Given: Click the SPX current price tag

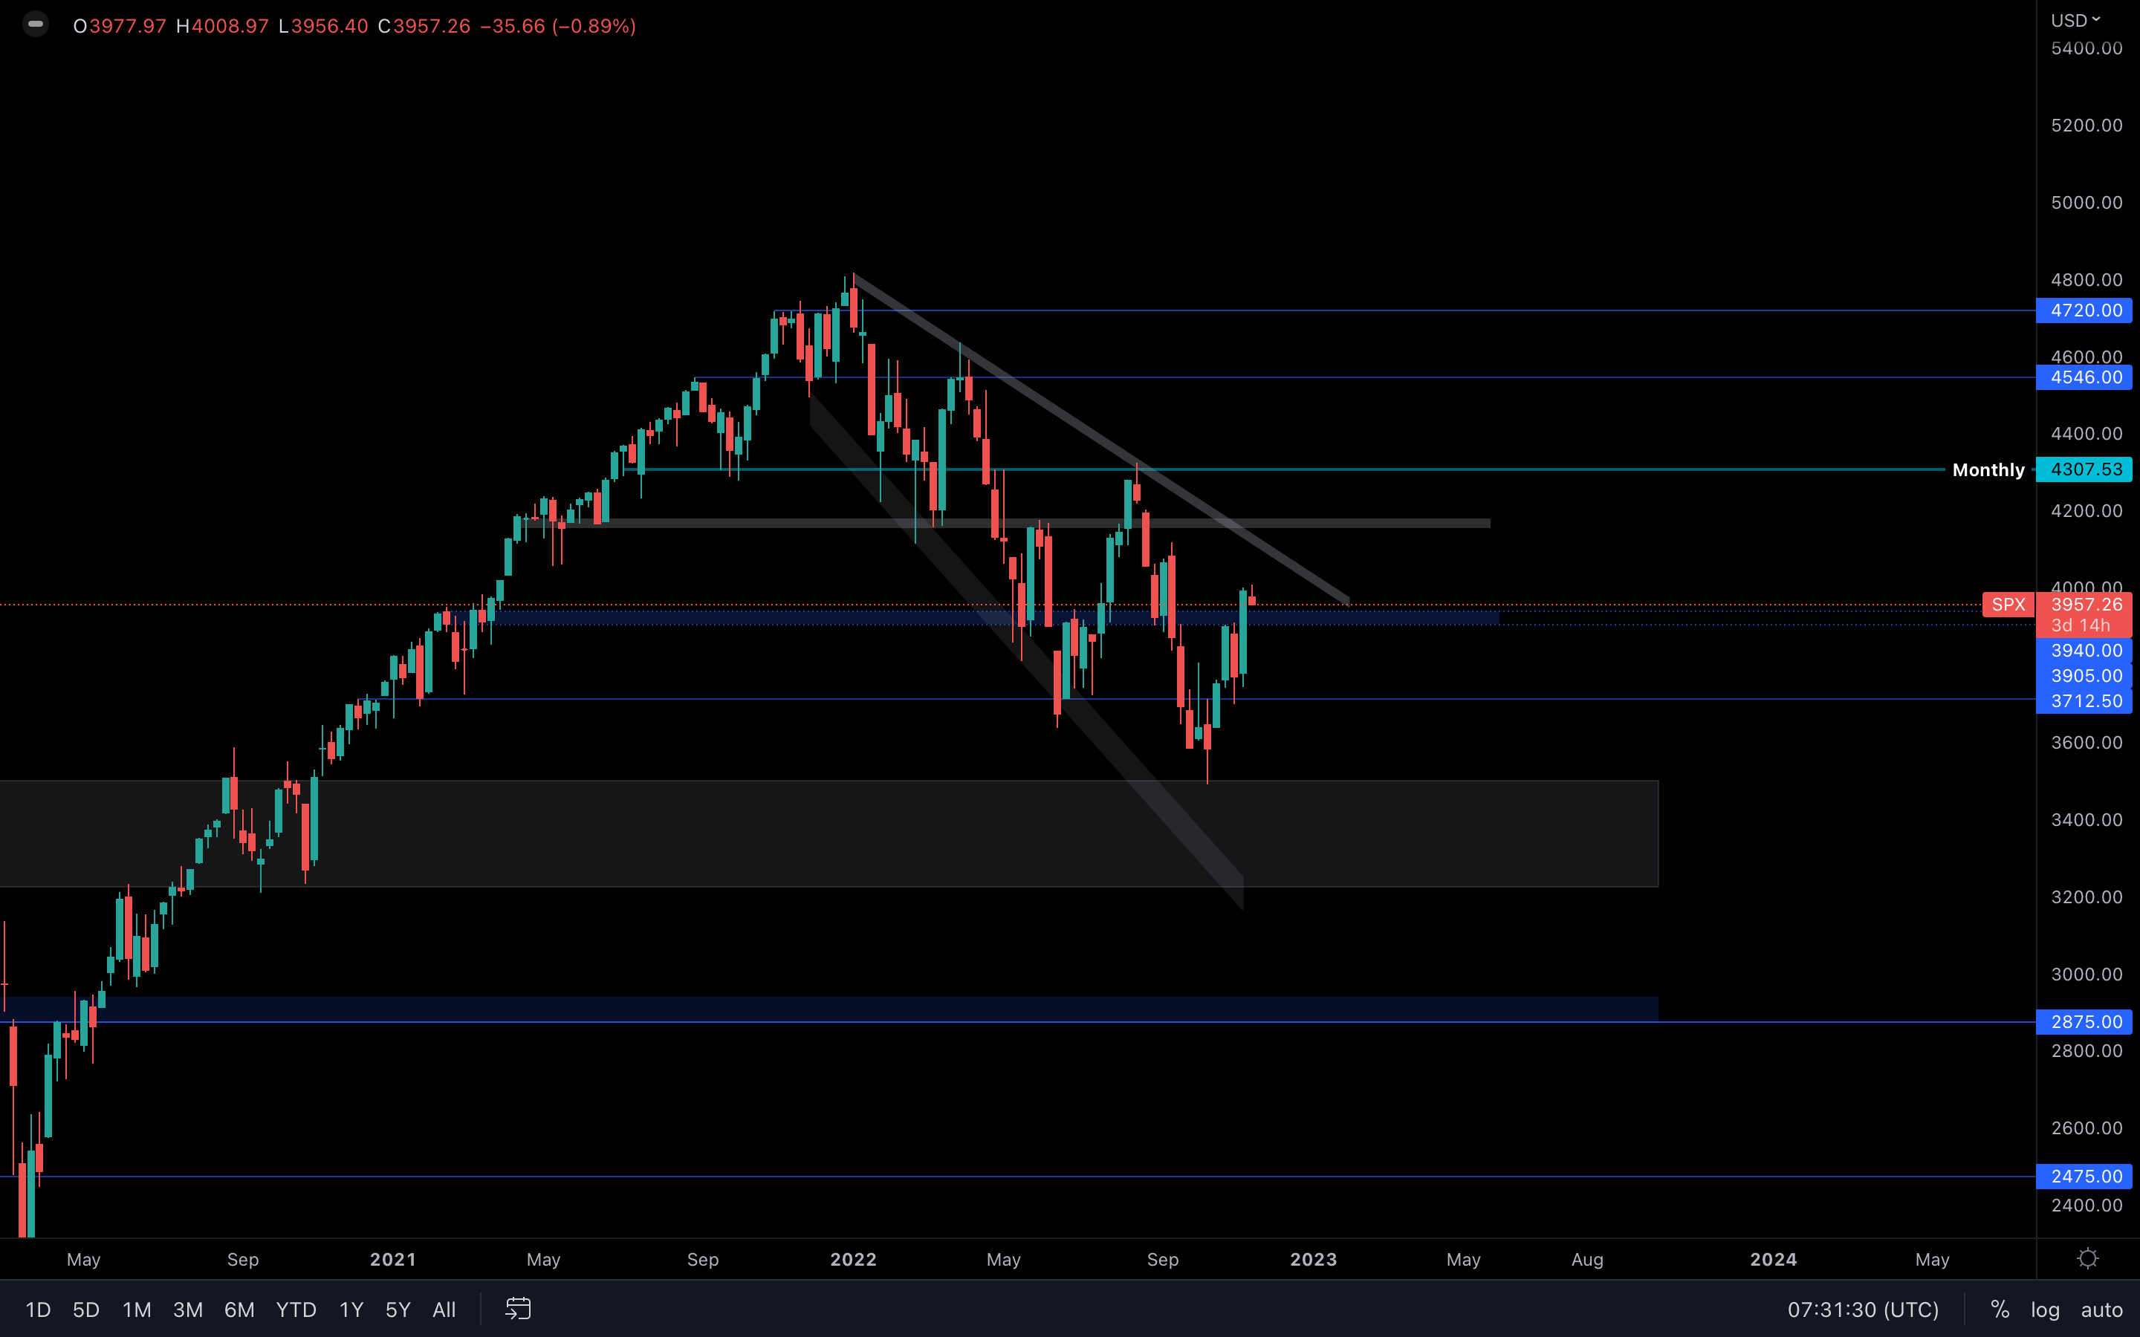Looking at the screenshot, I should (x=2007, y=605).
